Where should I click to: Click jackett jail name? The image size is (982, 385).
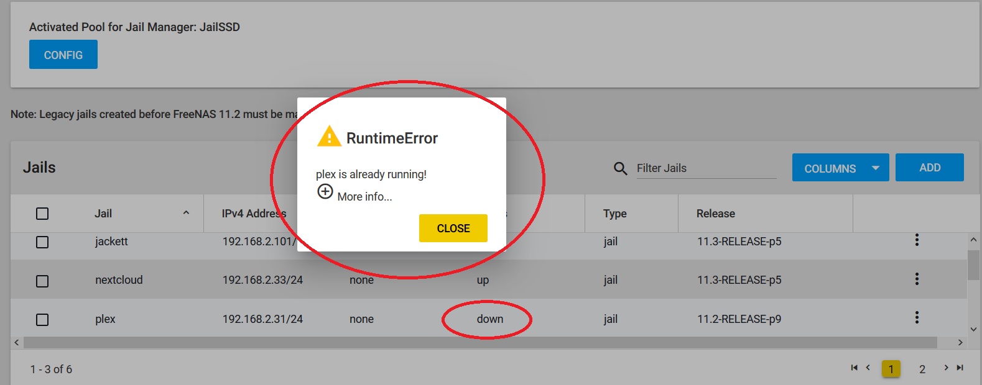(x=111, y=242)
